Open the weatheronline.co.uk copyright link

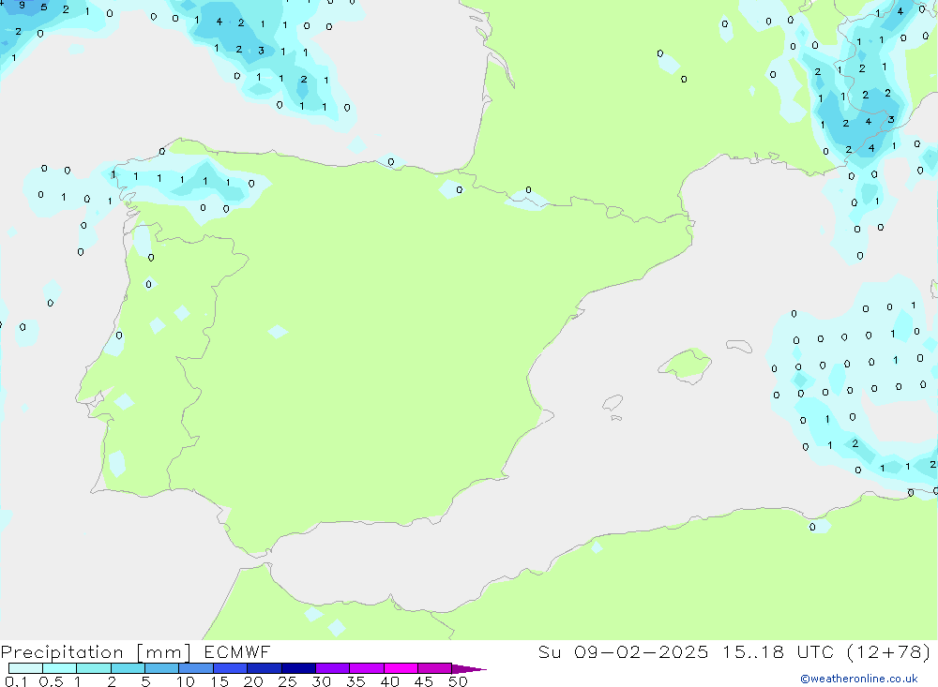click(x=859, y=679)
